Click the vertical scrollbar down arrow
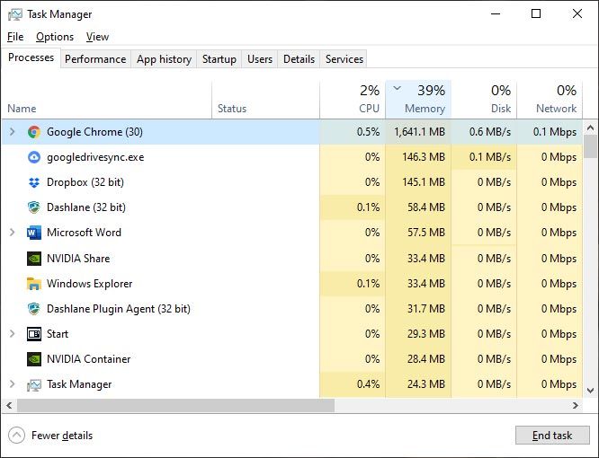Screen dimensions: 599x458 [591, 391]
